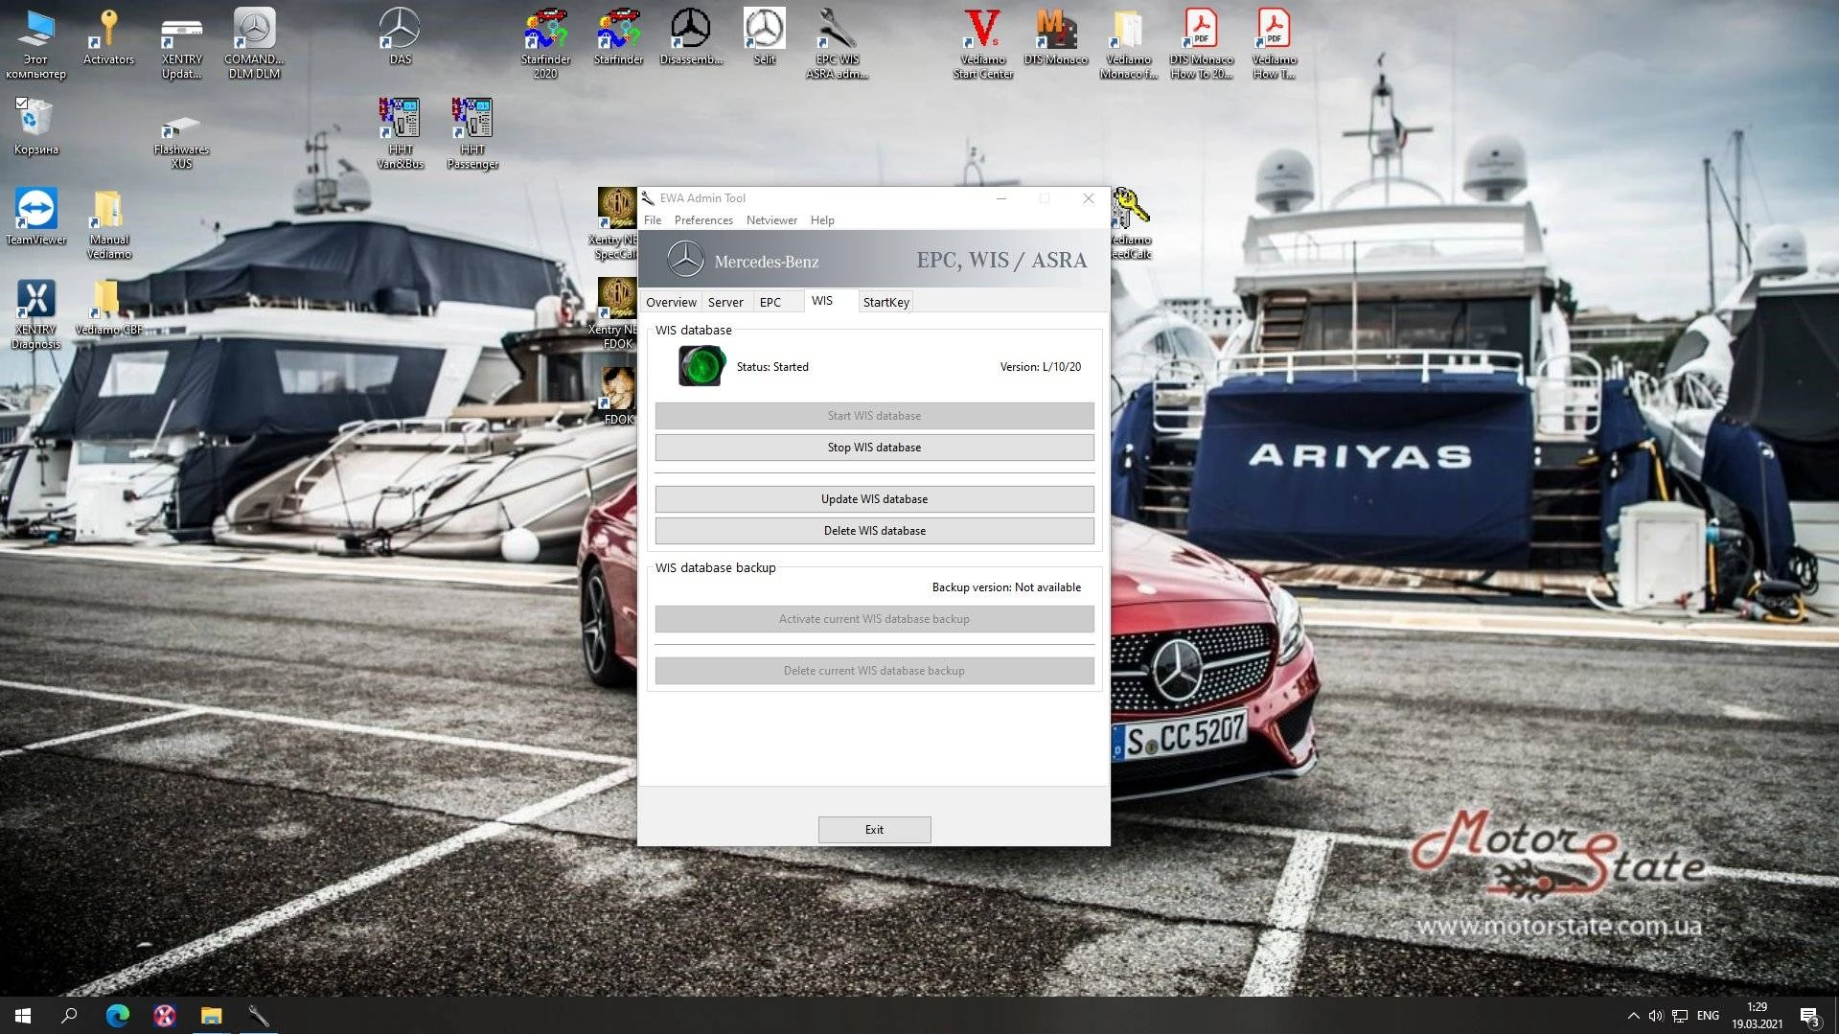
Task: Launch Vediamo Start Center shortcut
Action: click(982, 43)
